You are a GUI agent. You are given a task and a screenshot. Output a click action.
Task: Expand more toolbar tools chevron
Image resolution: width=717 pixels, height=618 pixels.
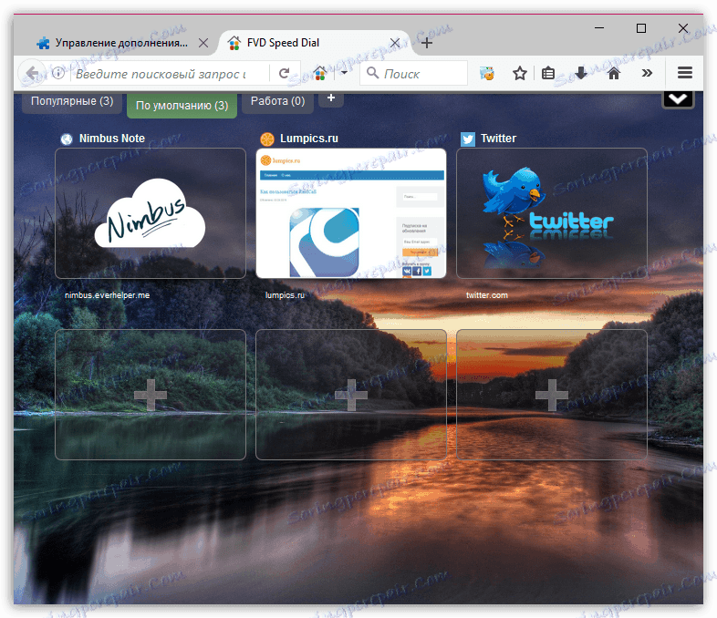point(647,73)
